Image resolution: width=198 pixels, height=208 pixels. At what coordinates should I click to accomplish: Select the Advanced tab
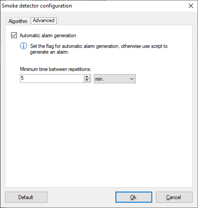(44, 20)
